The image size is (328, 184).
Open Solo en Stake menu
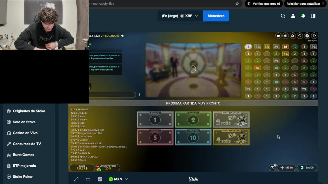pyautogui.click(x=24, y=122)
